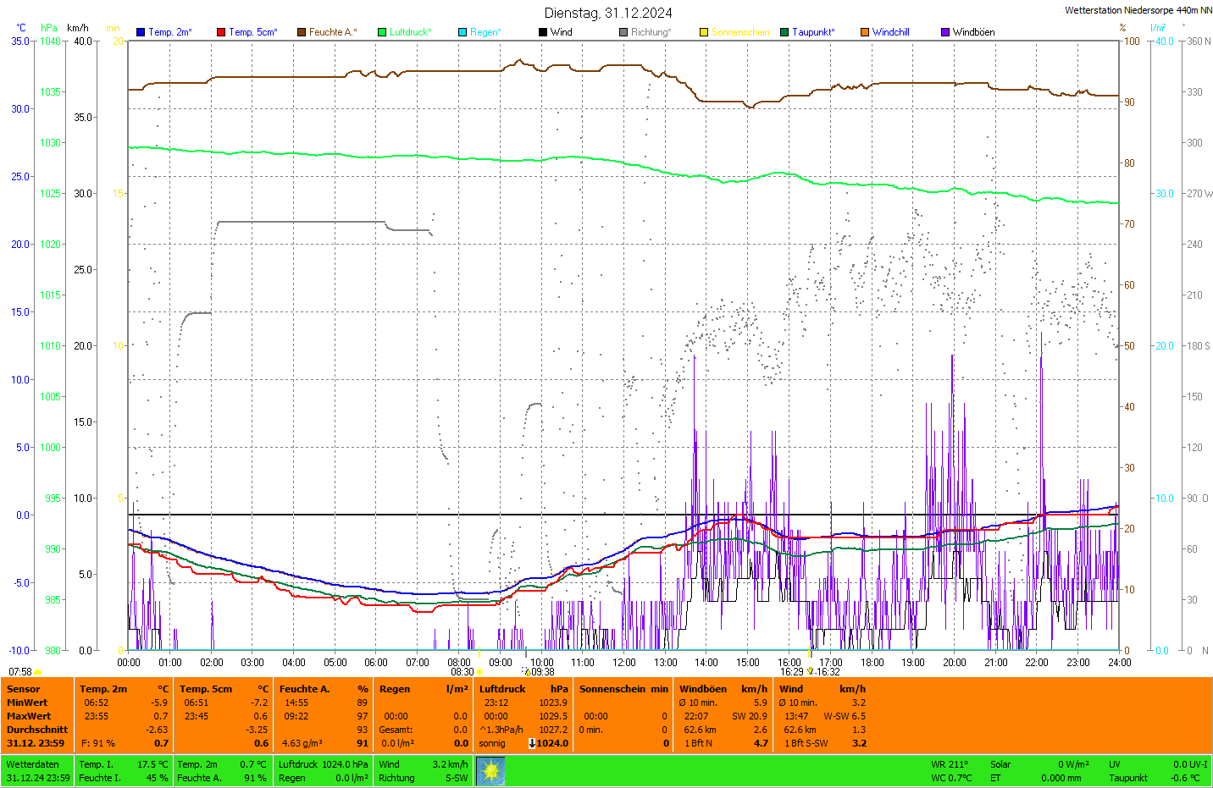Viewport: 1213px width, 788px height.
Task: Click the sunrise icon next to 07:58
Action: click(x=38, y=672)
